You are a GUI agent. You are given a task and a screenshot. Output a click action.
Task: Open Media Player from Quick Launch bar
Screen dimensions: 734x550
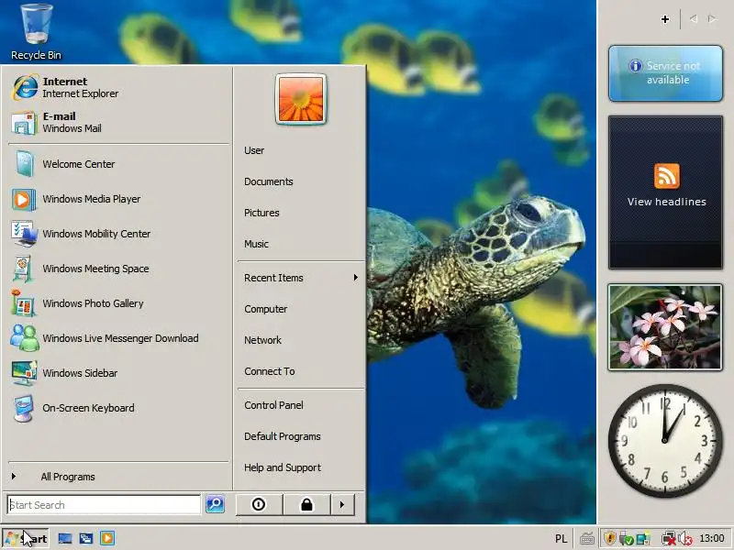(107, 538)
